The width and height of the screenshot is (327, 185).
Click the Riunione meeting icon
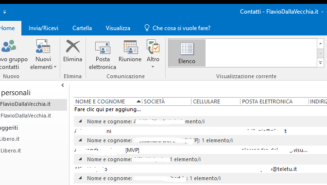(x=130, y=47)
